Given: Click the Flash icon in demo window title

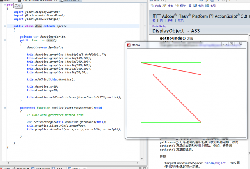Looking at the screenshot, I should pos(129,45).
